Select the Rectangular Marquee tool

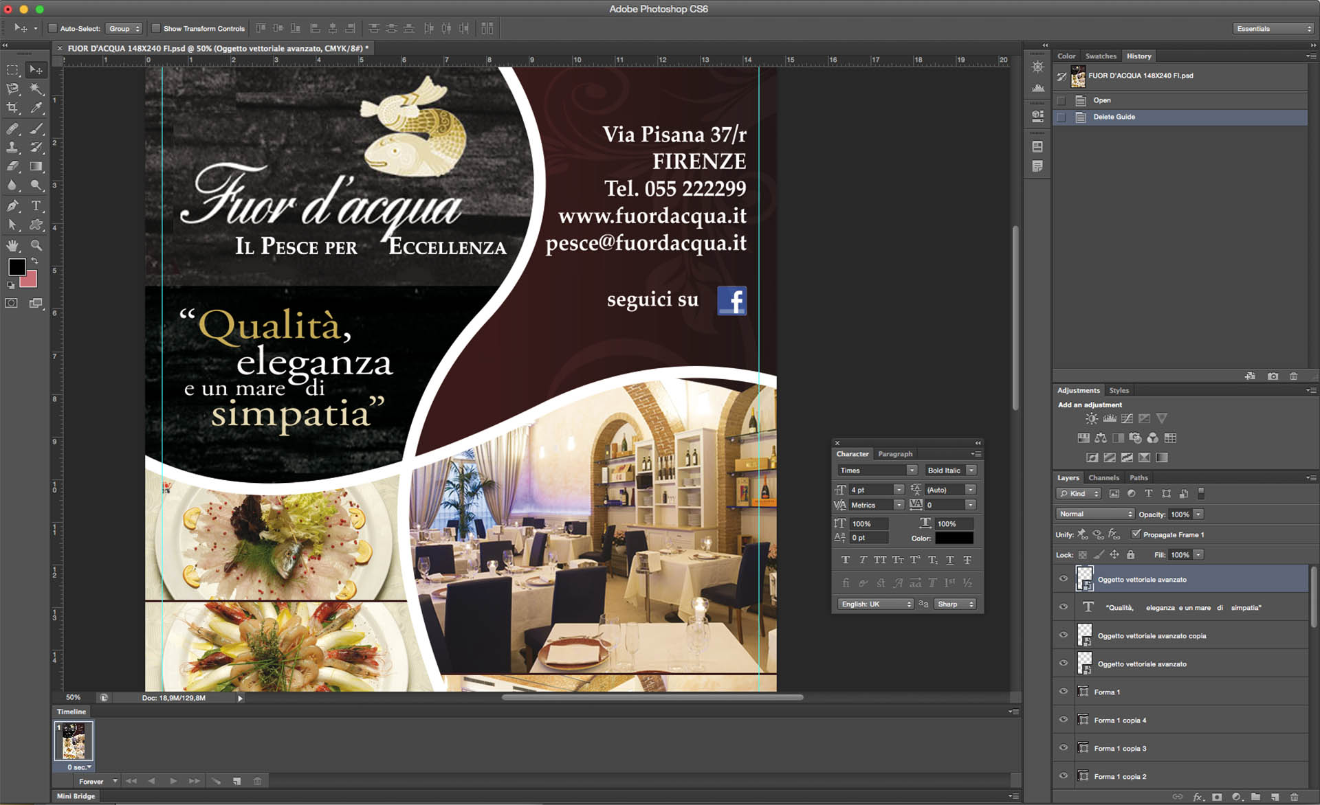tap(12, 69)
